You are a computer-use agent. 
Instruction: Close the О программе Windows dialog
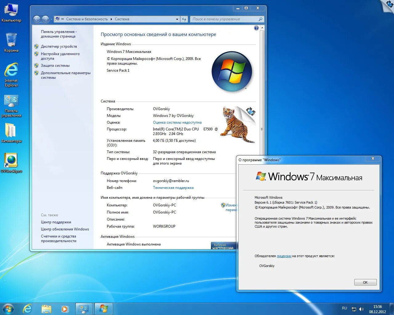coord(373,158)
